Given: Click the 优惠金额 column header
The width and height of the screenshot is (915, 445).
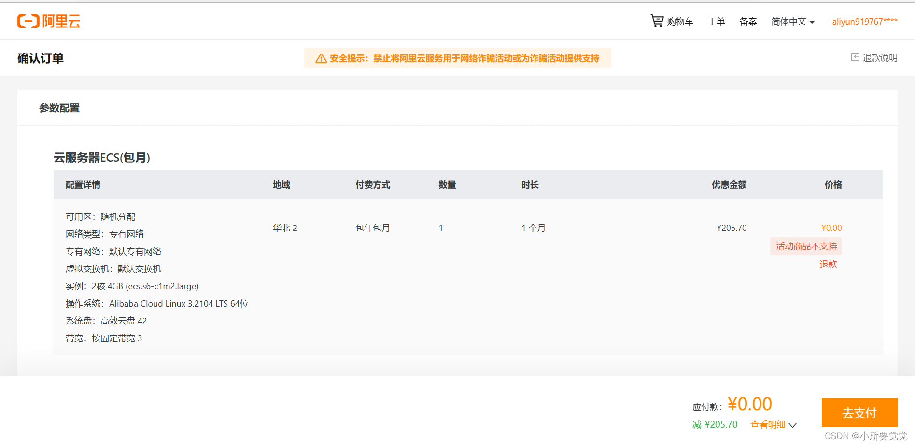Looking at the screenshot, I should 729,185.
